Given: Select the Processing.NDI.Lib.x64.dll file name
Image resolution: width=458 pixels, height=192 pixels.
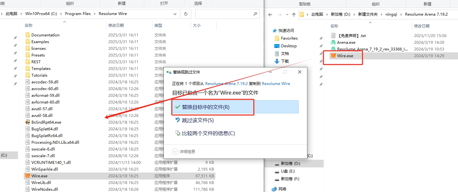Looking at the screenshot, I should (55, 142).
